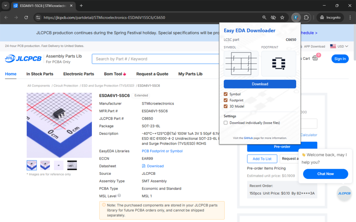Click the zoom magnifier icon in address bar

pyautogui.click(x=264, y=17)
